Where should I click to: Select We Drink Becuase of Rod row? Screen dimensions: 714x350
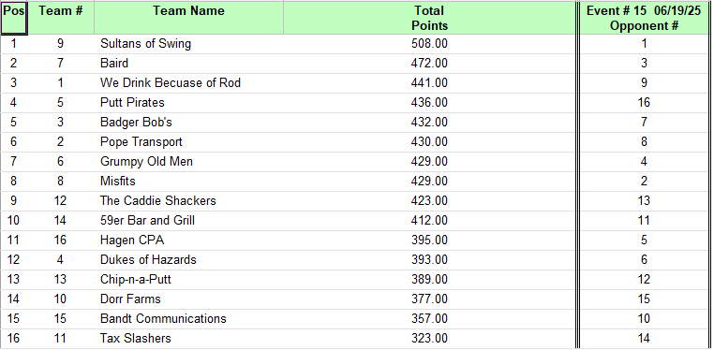pyautogui.click(x=354, y=82)
